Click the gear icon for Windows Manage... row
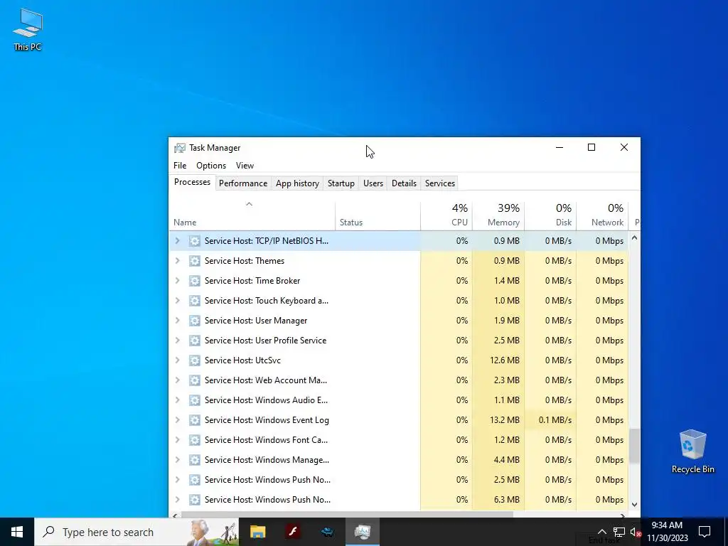This screenshot has width=728, height=546. tap(195, 460)
